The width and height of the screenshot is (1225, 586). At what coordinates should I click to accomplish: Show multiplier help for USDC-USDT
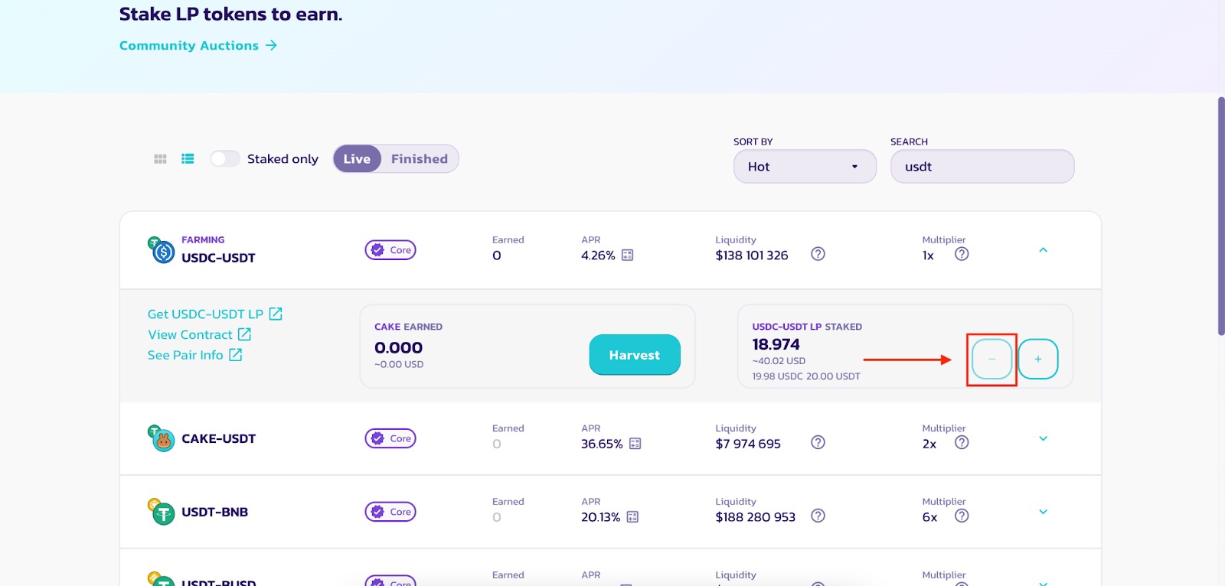(962, 254)
